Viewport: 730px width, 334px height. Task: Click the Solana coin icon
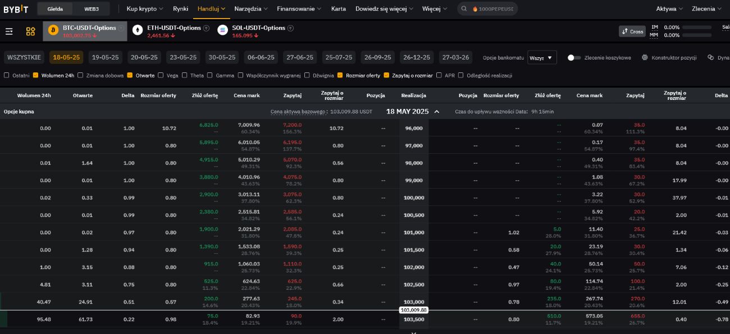point(222,30)
